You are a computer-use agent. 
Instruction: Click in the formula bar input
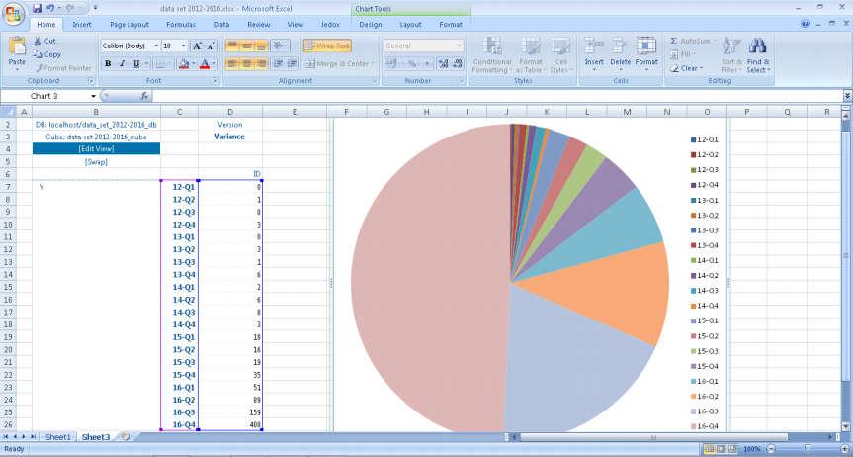coord(498,96)
